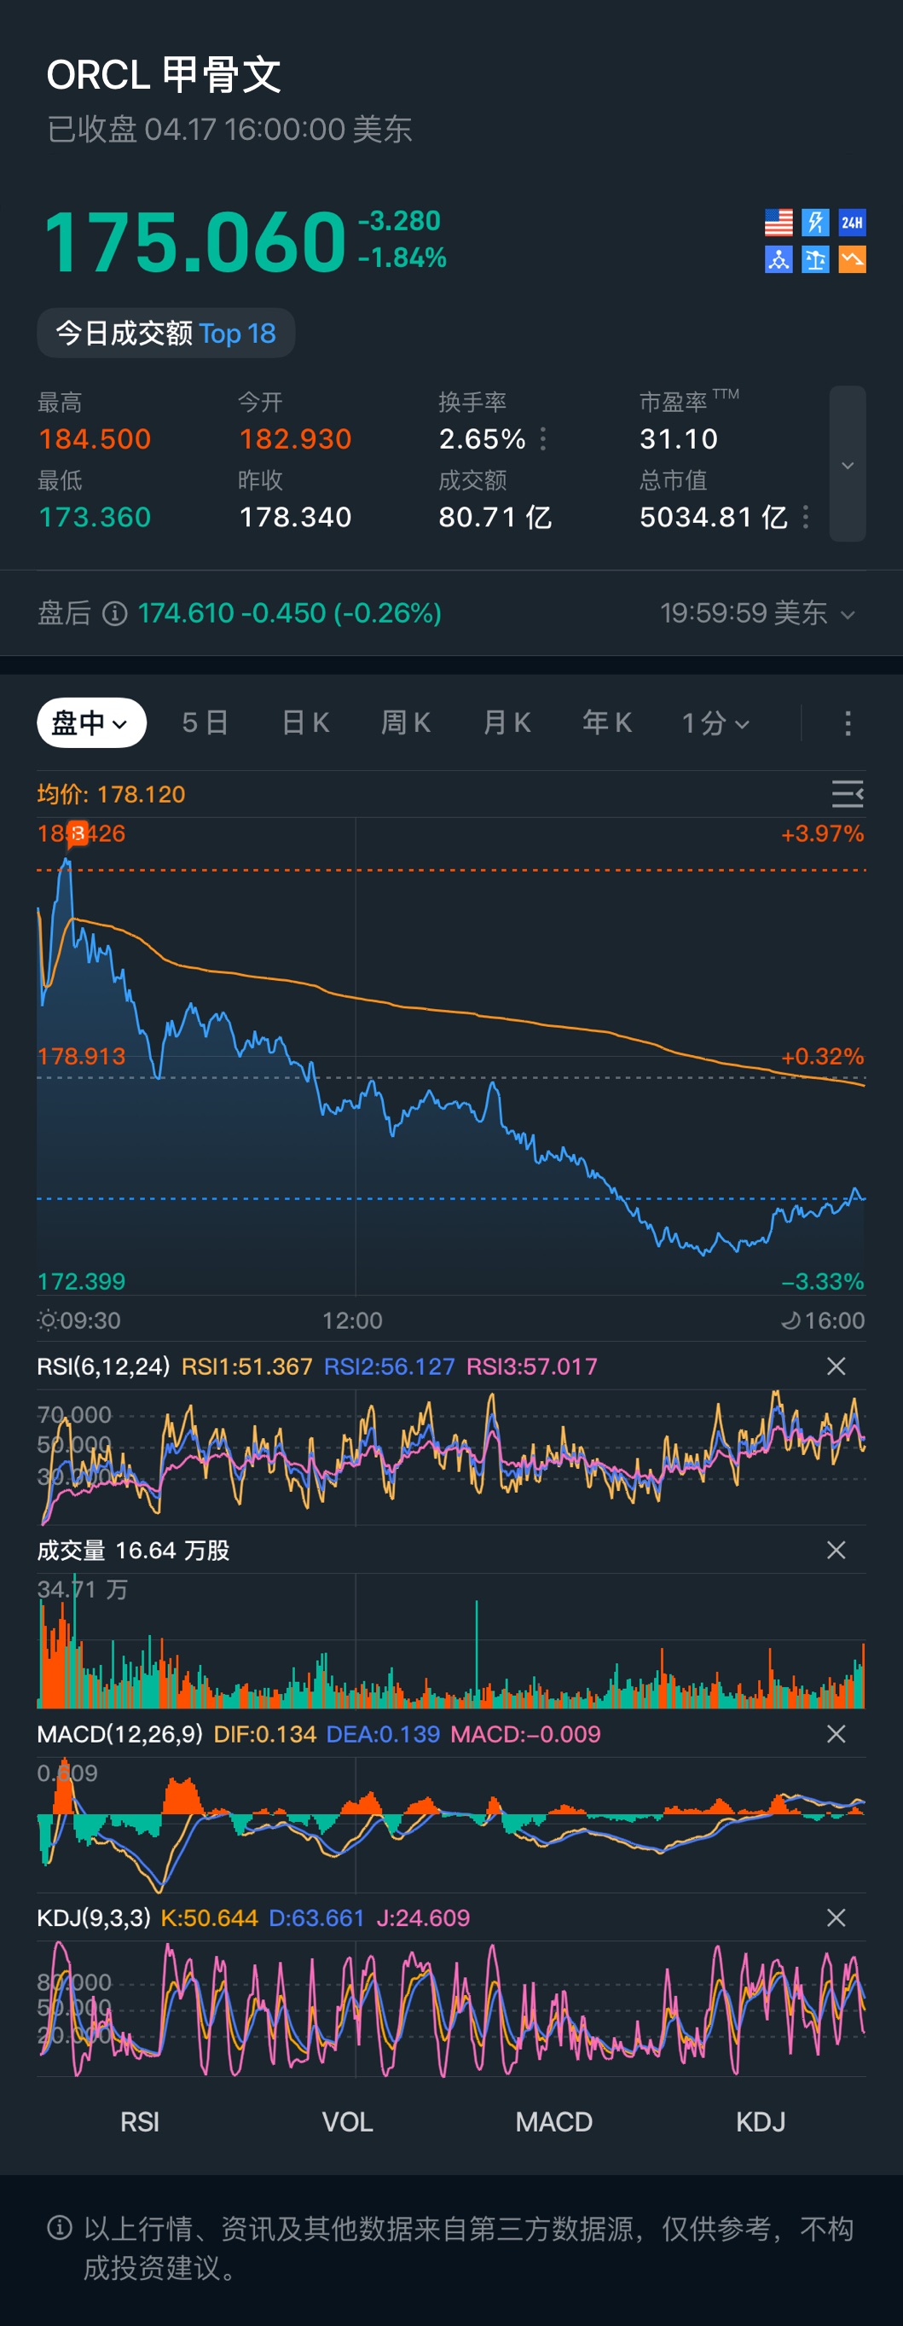Tap the 换手率 value 2.65%
Screen dimensions: 903x2326
[x=483, y=440]
